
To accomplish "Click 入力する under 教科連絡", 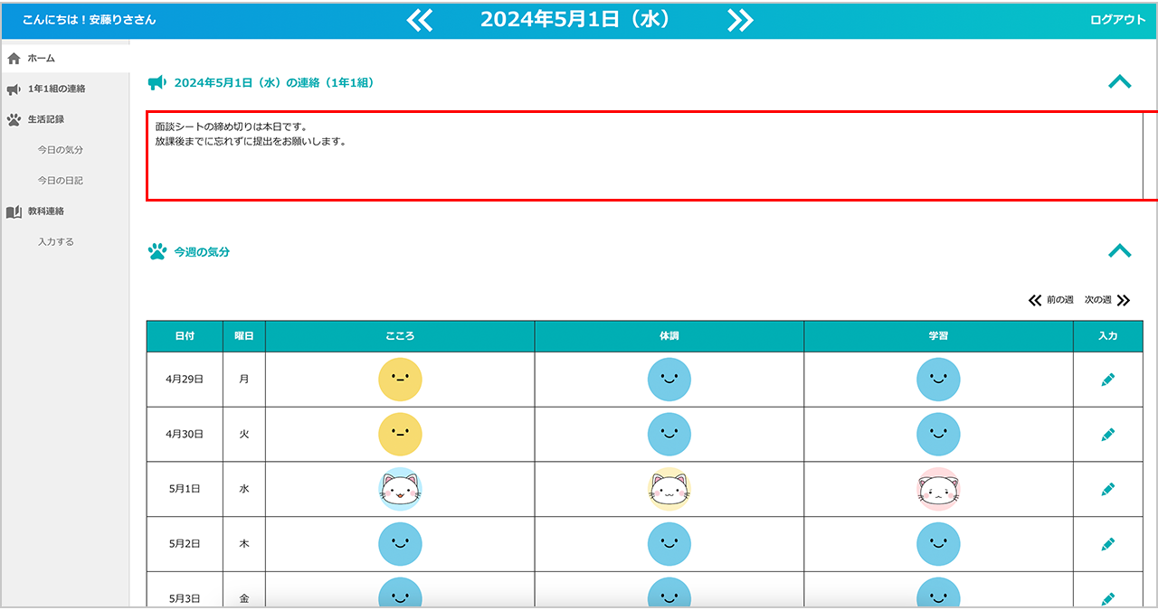I will [56, 242].
